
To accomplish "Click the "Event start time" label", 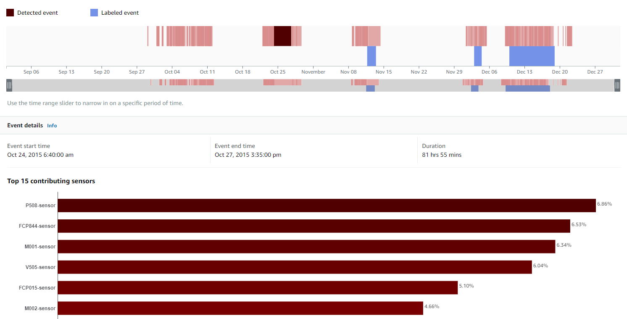I will tap(29, 146).
